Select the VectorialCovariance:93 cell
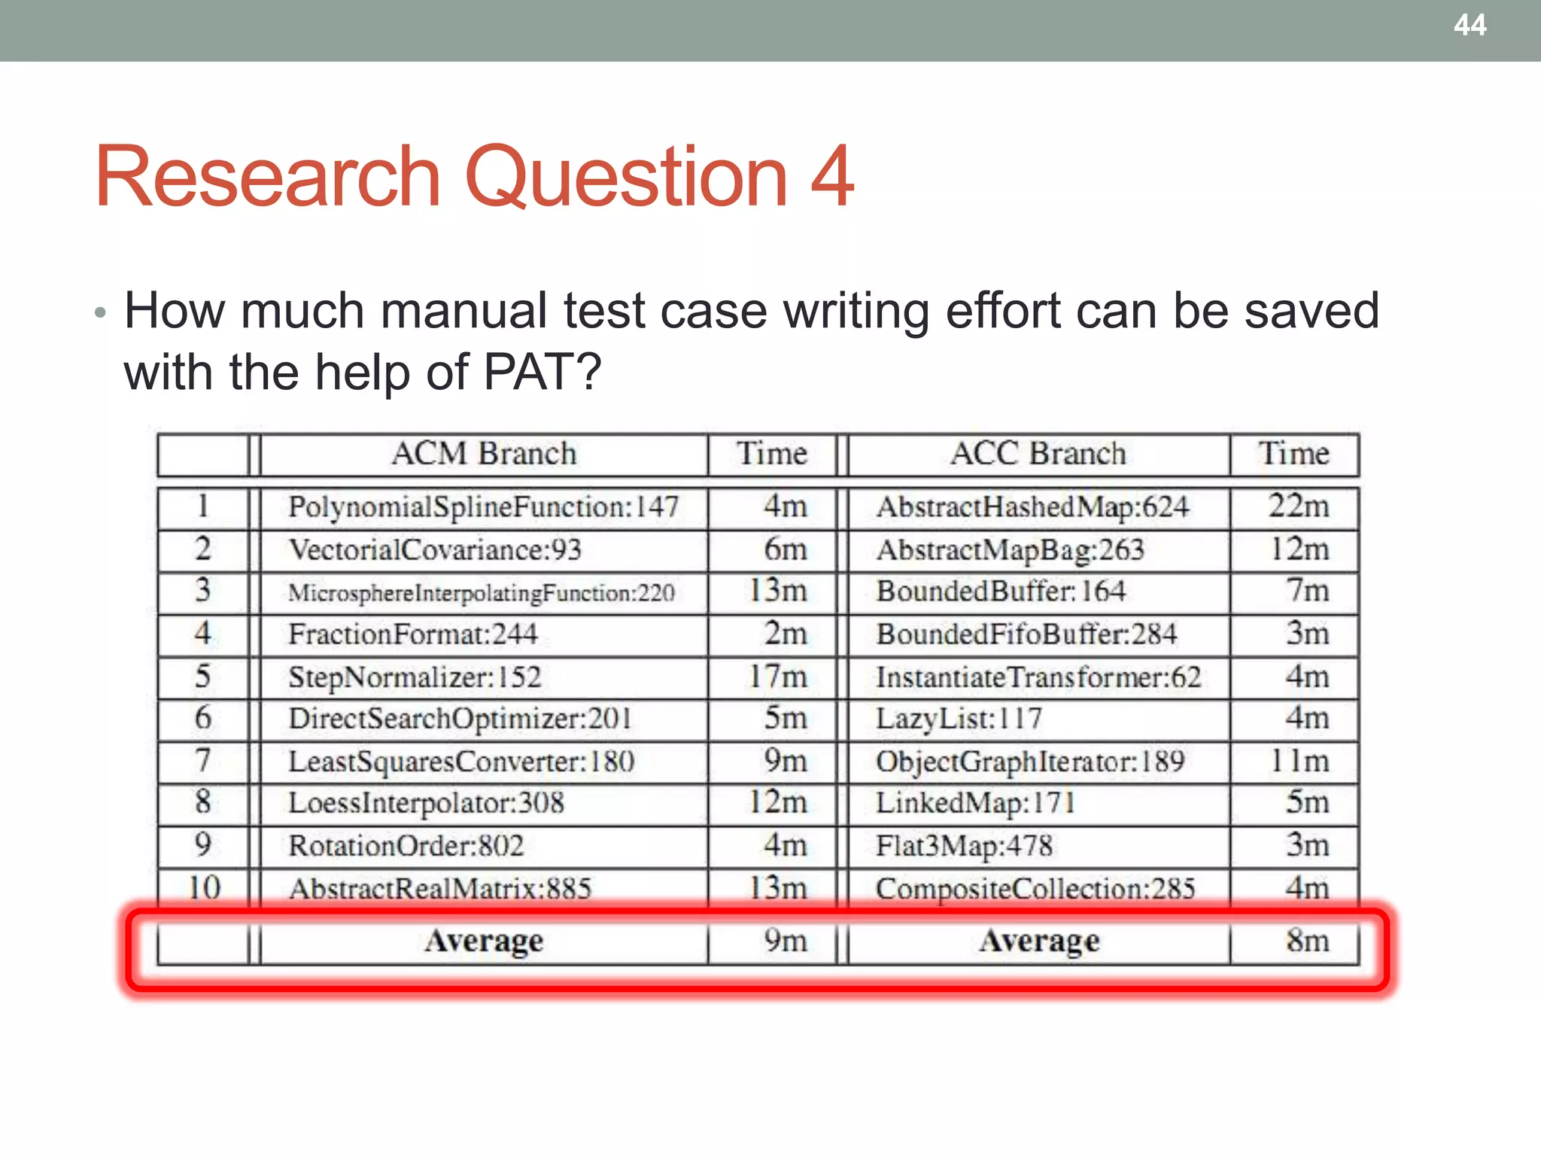 tap(435, 549)
